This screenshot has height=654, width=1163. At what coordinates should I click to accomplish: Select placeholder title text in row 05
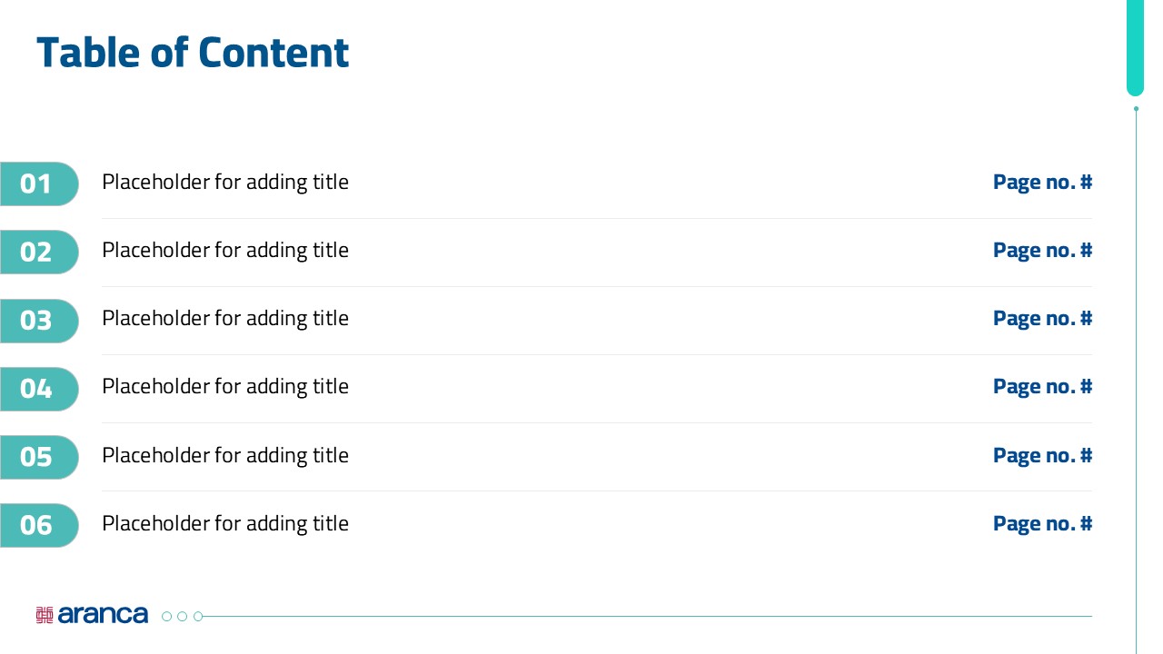tap(225, 455)
